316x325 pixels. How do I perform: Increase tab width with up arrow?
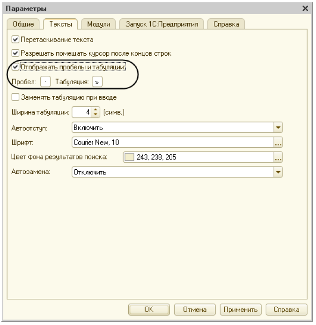point(96,109)
